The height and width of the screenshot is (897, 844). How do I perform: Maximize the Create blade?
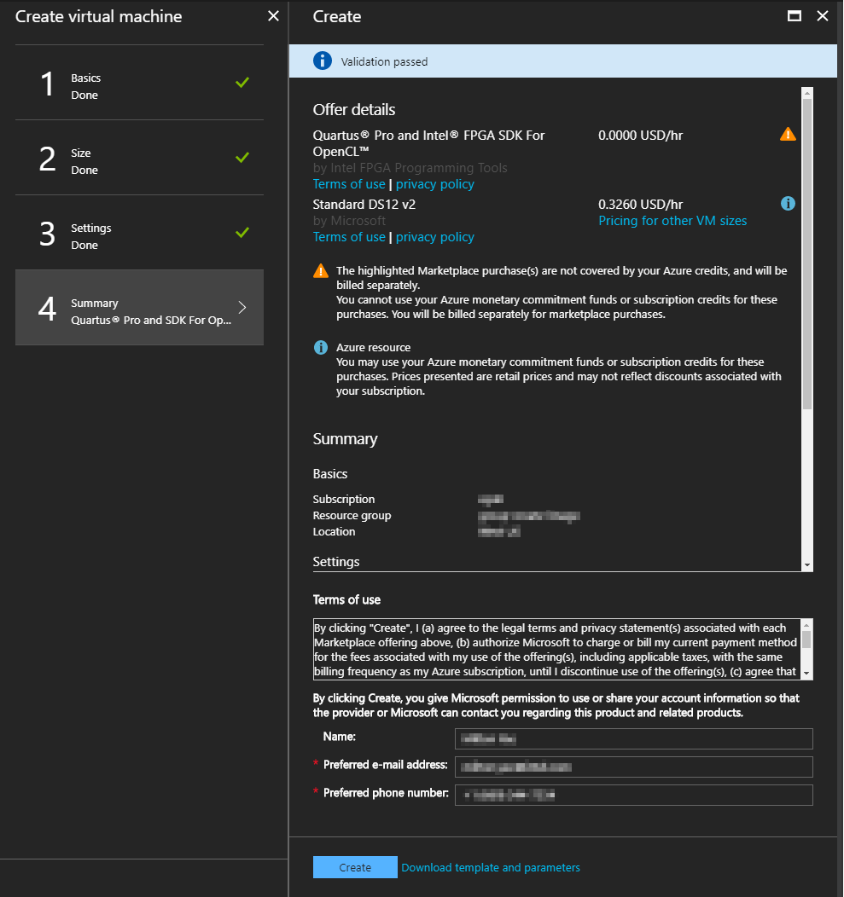795,16
